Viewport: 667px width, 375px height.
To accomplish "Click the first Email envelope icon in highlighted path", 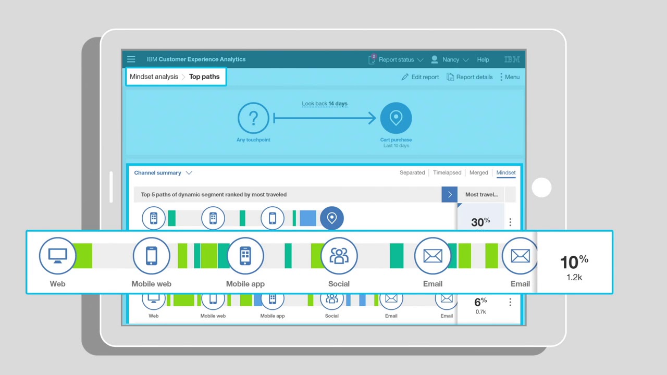I will point(433,256).
